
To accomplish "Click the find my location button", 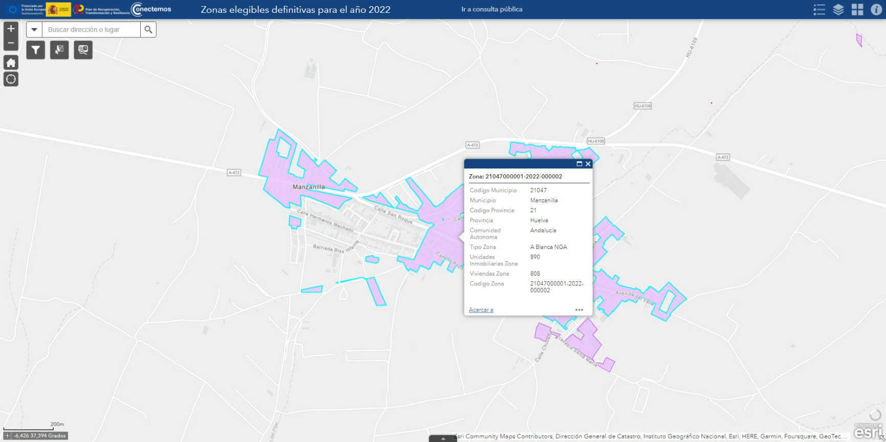I will pyautogui.click(x=11, y=79).
